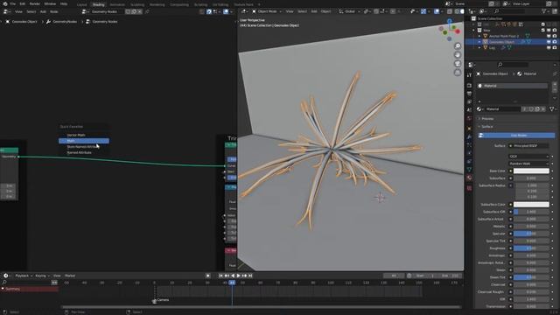Switch to the Shading workspace tab
This screenshot has height=315, width=560.
coord(98,4)
